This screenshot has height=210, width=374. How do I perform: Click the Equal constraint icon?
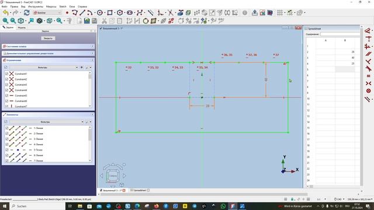[x=368, y=76]
